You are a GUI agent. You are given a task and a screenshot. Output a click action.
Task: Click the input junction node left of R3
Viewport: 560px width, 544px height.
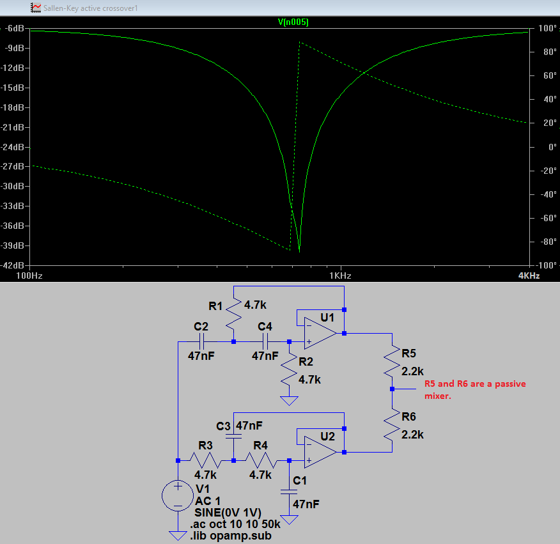click(x=178, y=460)
